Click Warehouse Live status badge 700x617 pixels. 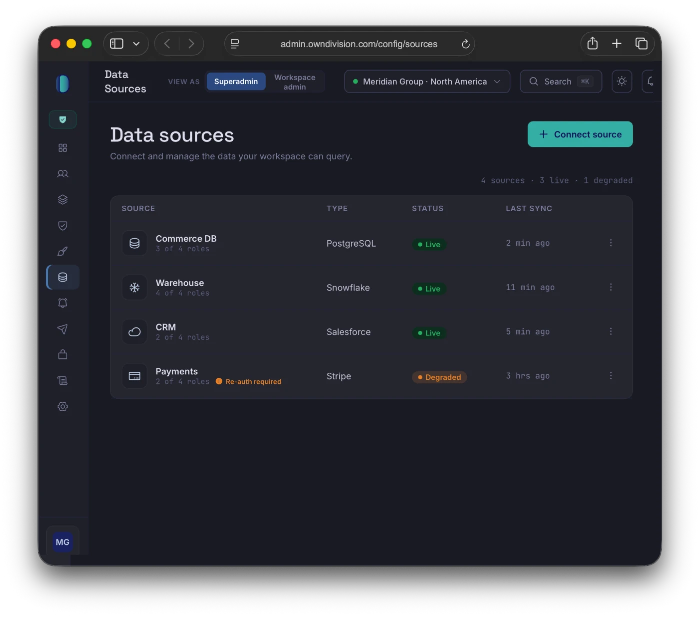coord(429,289)
